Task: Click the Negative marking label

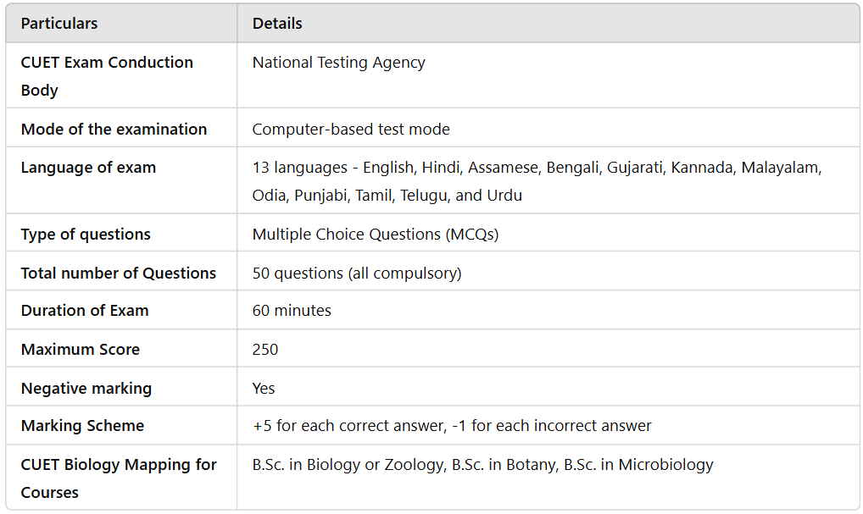Action: coord(86,389)
